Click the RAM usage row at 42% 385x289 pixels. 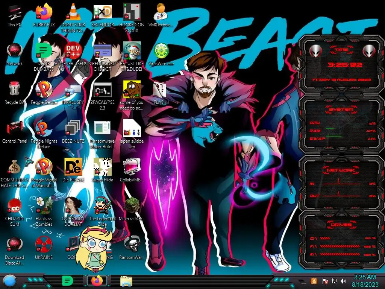pyautogui.click(x=343, y=131)
